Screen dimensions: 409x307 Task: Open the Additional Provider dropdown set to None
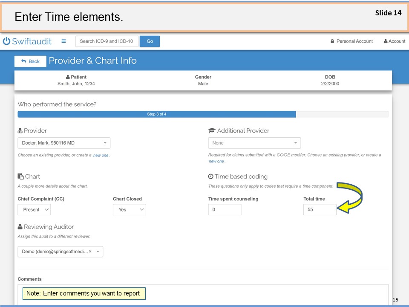[254, 143]
